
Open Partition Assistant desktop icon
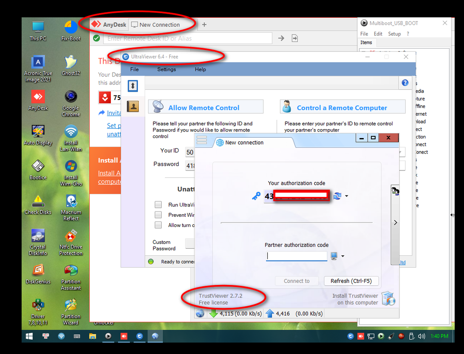tap(71, 277)
